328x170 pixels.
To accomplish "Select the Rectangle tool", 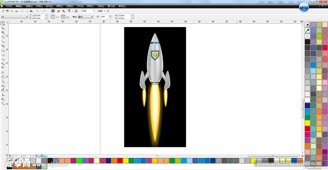I will 3,50.
